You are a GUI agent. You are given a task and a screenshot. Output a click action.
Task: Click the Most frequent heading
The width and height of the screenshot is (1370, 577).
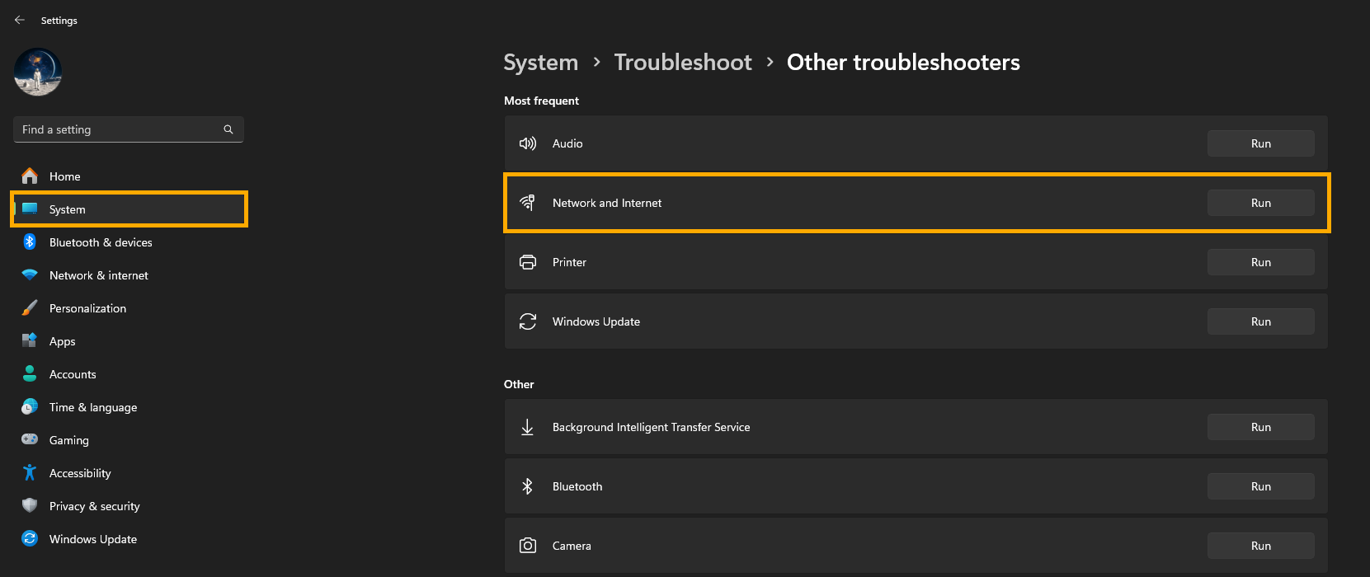[542, 101]
